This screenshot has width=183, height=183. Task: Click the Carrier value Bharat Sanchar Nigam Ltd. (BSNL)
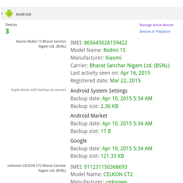coord(129,65)
